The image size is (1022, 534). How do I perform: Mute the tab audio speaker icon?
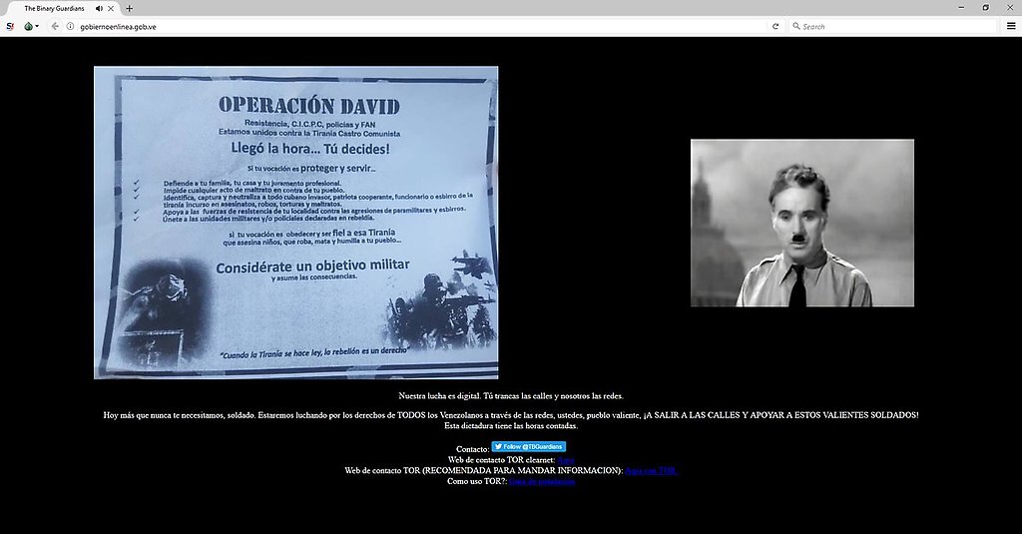[x=100, y=8]
